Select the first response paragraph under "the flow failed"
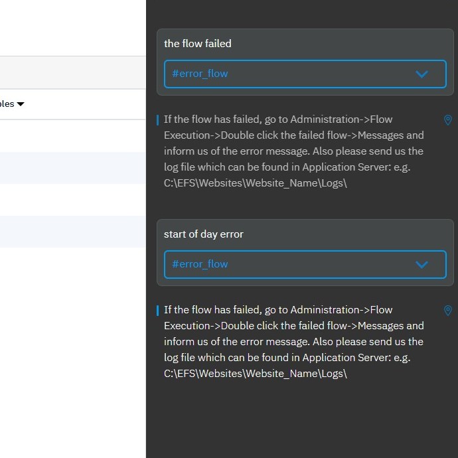Viewport: 458px width, 458px height. click(x=293, y=151)
